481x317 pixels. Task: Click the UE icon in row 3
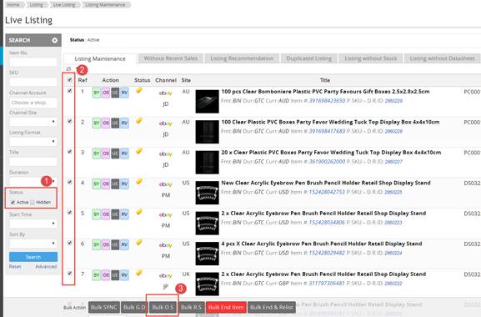[x=115, y=153]
